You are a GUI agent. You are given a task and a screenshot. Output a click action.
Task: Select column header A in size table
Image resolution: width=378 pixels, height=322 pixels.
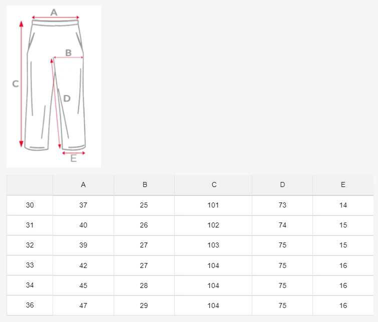[x=83, y=184]
